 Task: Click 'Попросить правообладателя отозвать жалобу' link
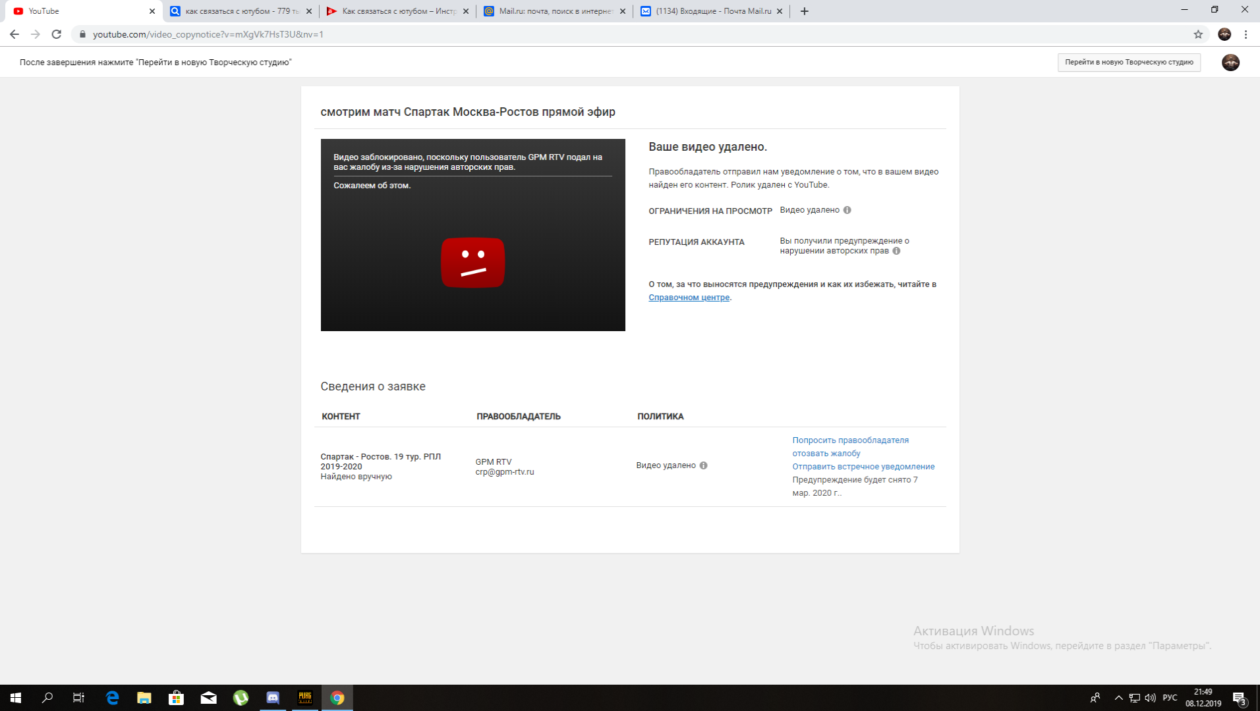(x=850, y=446)
